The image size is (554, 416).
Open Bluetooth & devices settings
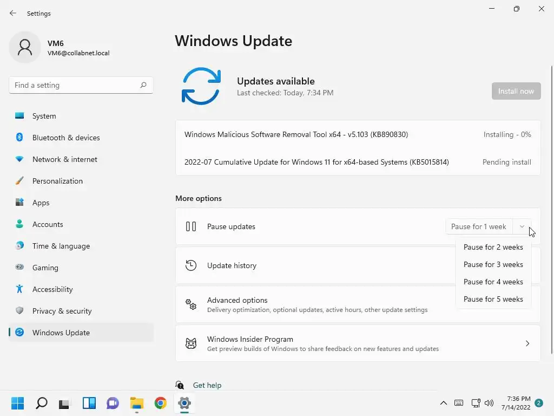(x=81, y=137)
